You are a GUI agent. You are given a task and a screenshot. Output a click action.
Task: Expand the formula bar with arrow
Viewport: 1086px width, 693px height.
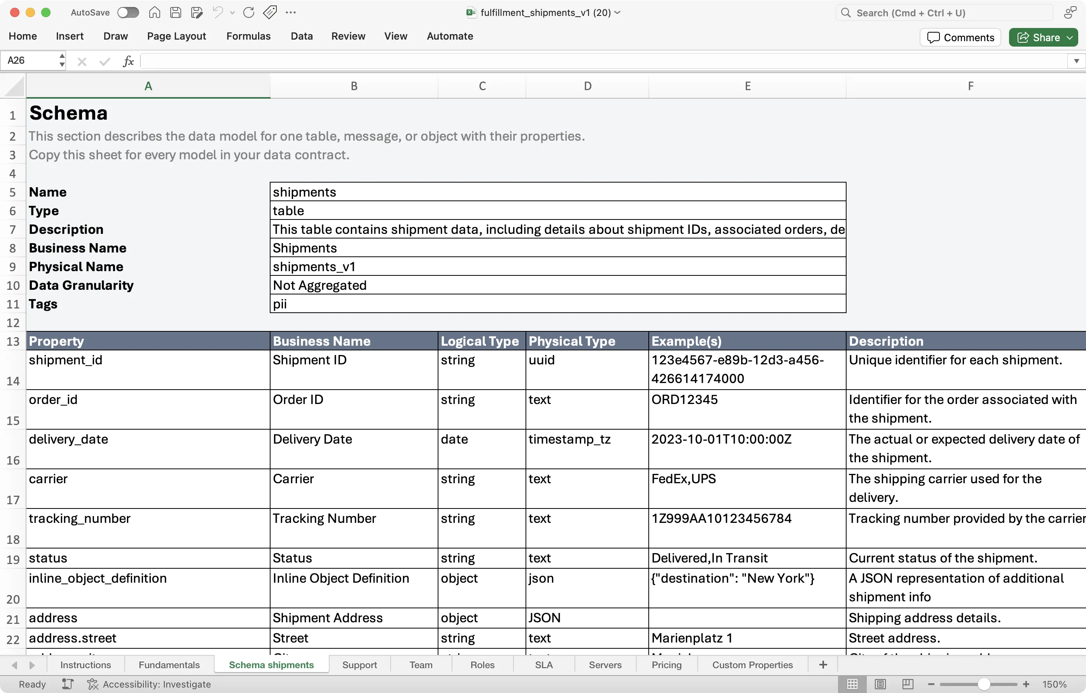click(1077, 61)
